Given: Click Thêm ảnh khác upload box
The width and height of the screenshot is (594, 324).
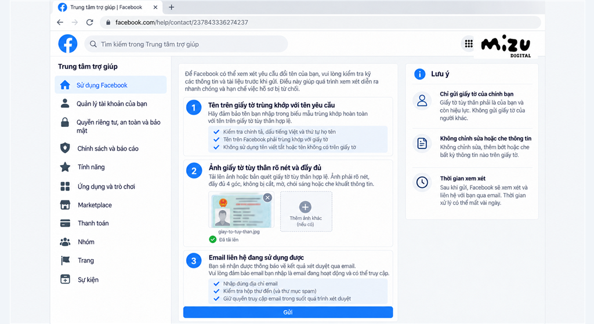Looking at the screenshot, I should click(x=306, y=211).
